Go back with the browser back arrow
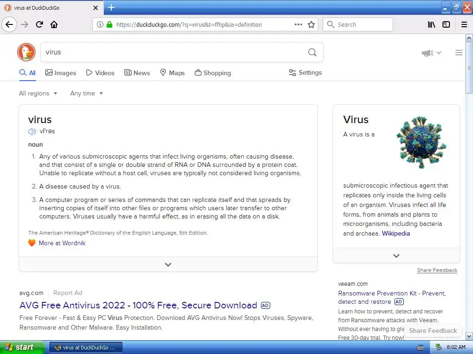Screen dimensions: 473x354 pos(9,24)
